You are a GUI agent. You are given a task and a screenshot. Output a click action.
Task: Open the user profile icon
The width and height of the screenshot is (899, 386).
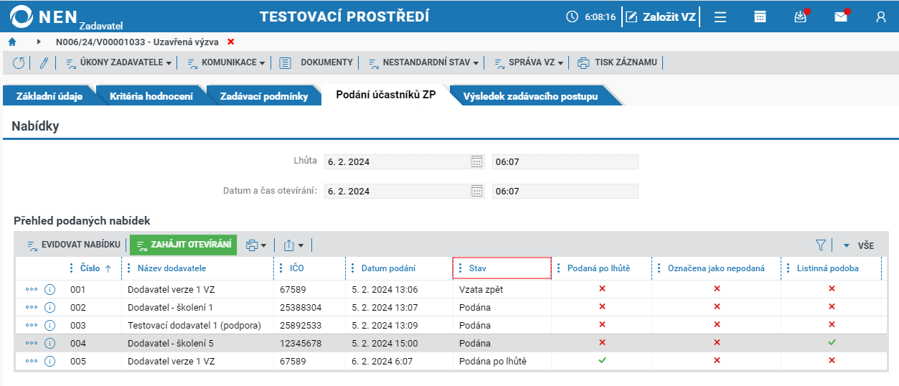click(881, 17)
